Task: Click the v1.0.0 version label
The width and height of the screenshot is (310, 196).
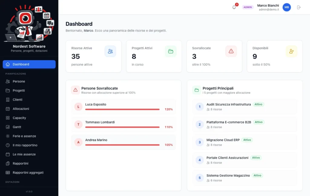Action: point(29,191)
